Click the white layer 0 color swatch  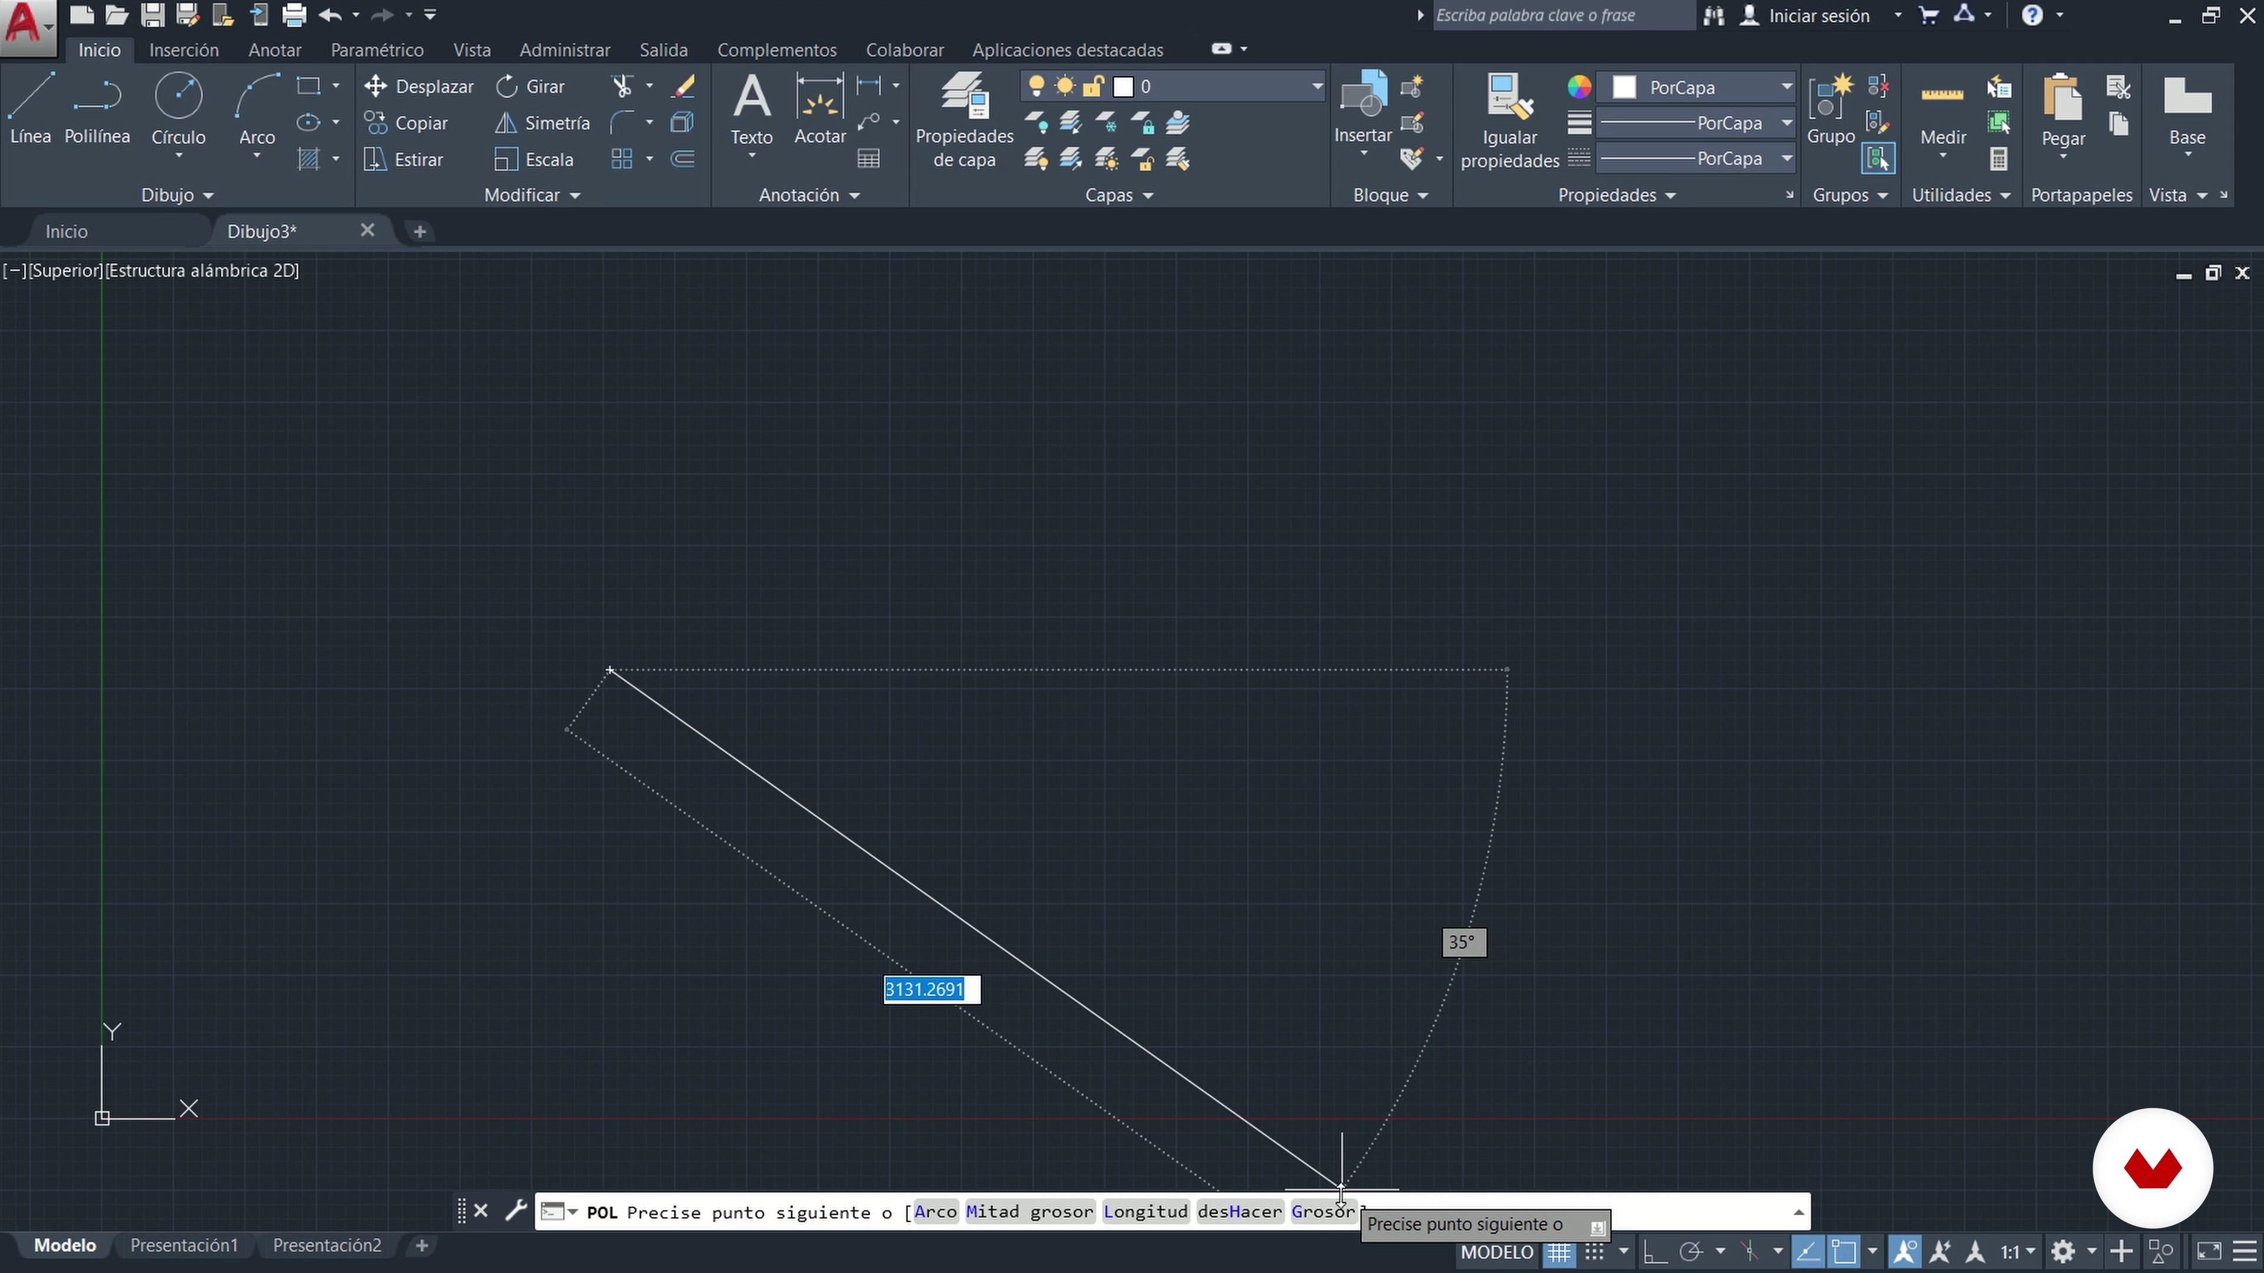[x=1123, y=86]
